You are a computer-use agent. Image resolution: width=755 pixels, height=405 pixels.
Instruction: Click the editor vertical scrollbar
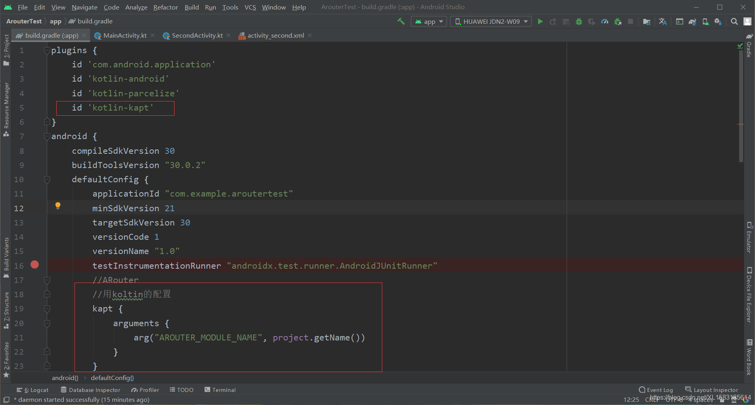[x=741, y=106]
